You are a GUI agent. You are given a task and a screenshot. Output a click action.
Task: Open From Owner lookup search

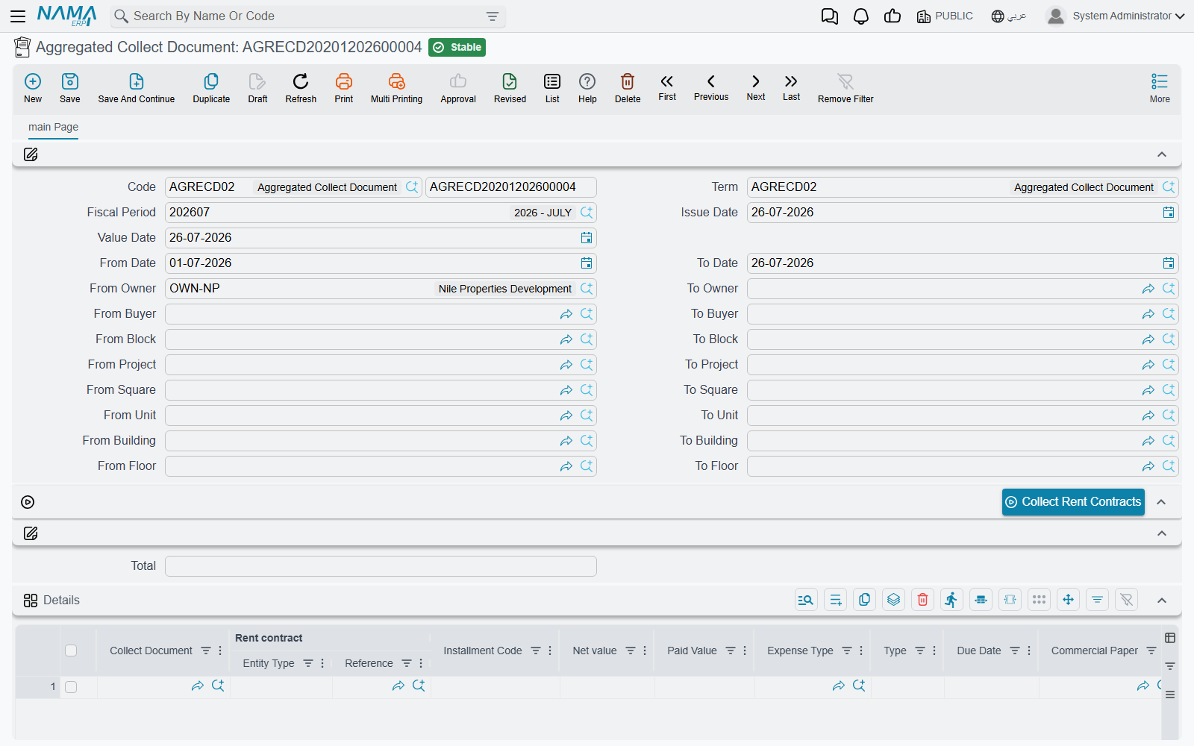[587, 289]
